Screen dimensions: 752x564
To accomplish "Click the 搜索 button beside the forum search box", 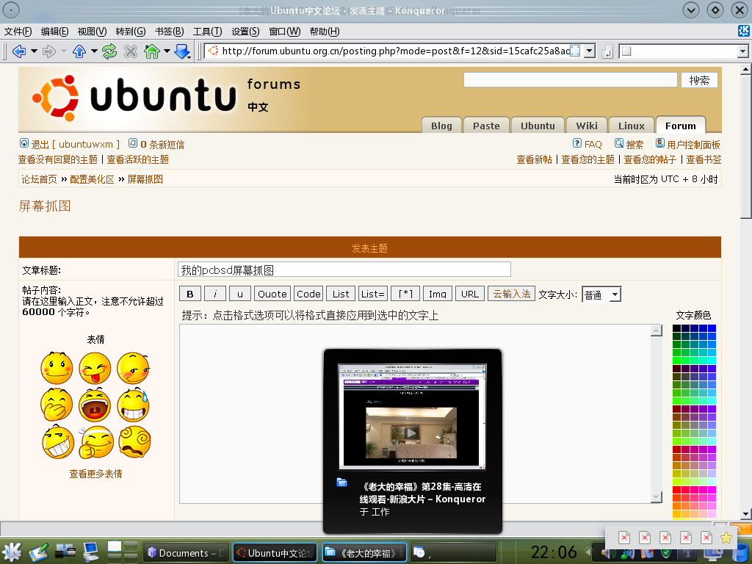I will [x=699, y=80].
